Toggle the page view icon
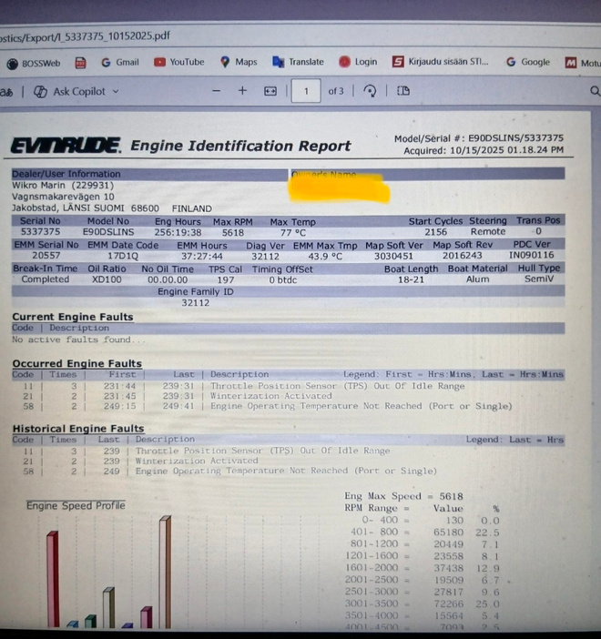The width and height of the screenshot is (601, 639). [403, 91]
